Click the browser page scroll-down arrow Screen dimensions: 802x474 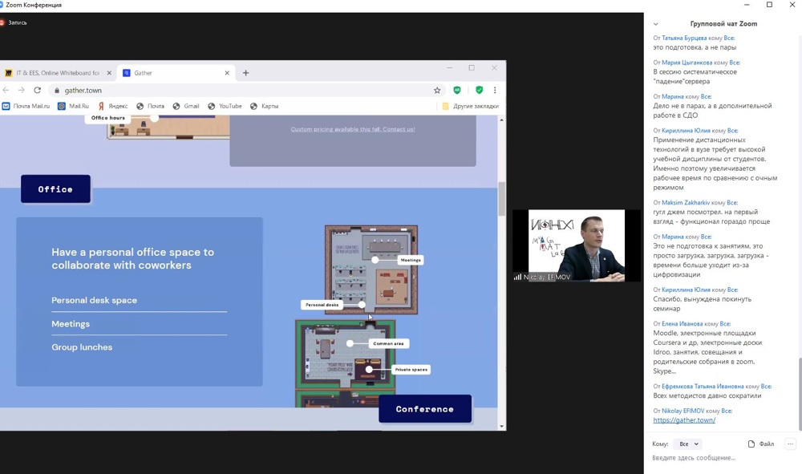[x=501, y=426]
